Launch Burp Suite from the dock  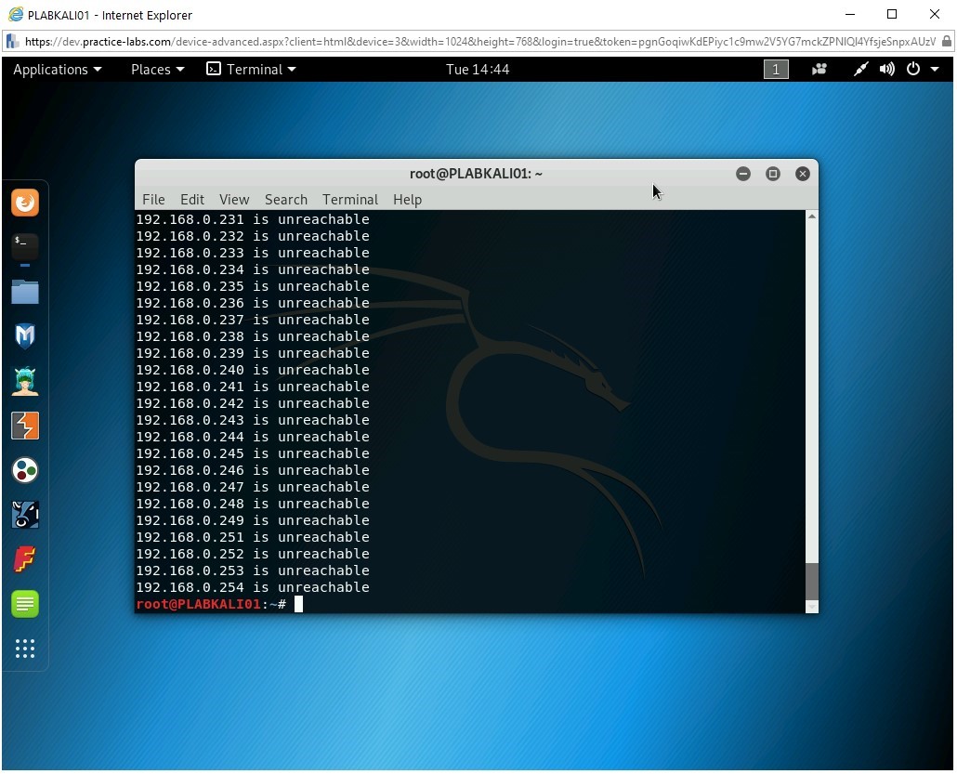tap(25, 426)
